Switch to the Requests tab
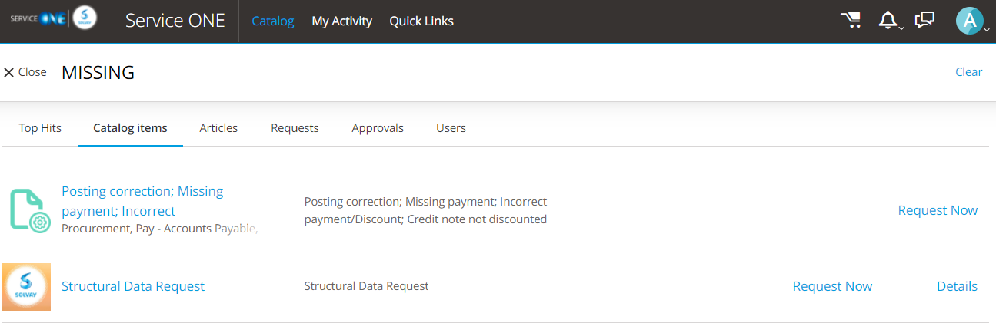Viewport: 996px width, 323px height. point(295,128)
